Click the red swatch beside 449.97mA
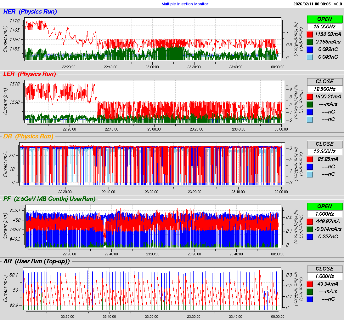 [310, 222]
